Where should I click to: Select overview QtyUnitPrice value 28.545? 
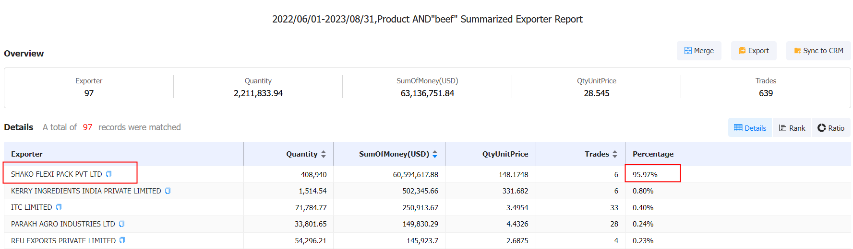click(x=596, y=93)
